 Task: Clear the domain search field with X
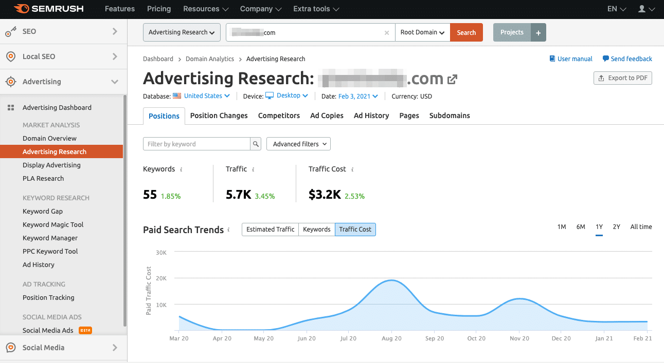pyautogui.click(x=387, y=33)
